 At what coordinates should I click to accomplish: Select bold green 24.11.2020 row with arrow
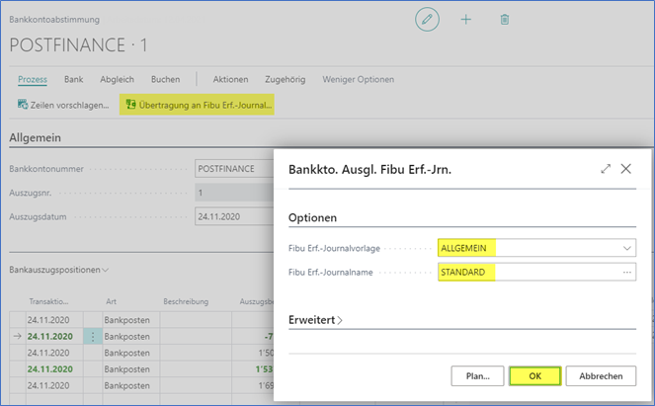pyautogui.click(x=49, y=336)
